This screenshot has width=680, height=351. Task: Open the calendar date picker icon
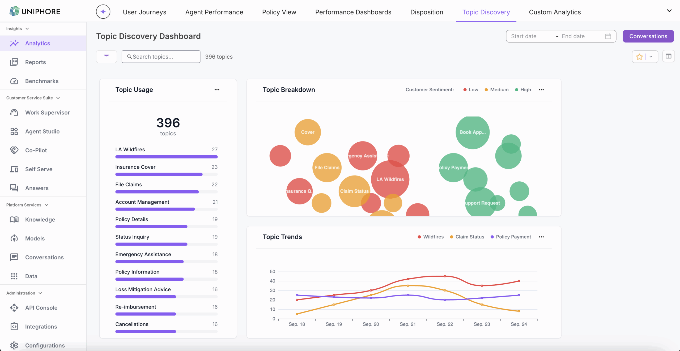point(608,36)
